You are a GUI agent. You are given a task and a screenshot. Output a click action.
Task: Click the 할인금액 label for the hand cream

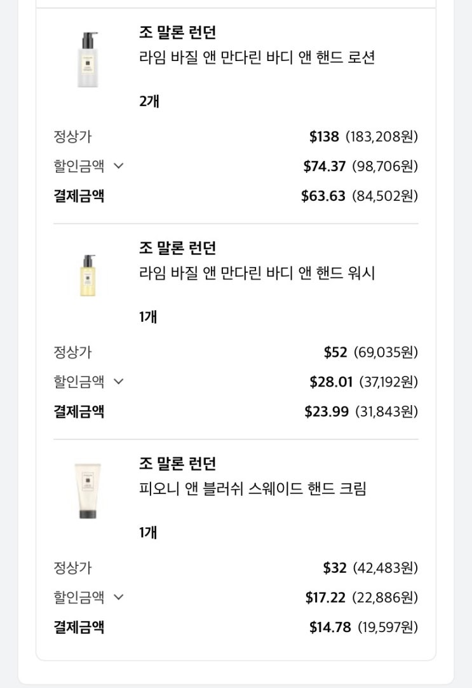[x=79, y=598]
